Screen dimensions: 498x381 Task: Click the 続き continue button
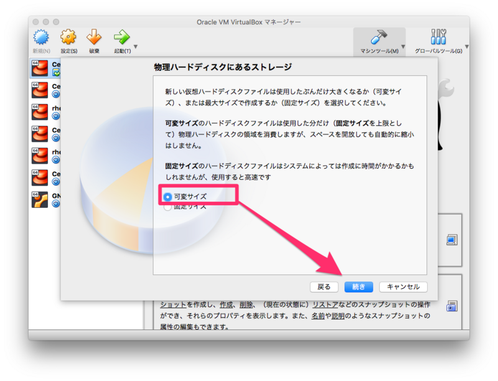pyautogui.click(x=359, y=287)
